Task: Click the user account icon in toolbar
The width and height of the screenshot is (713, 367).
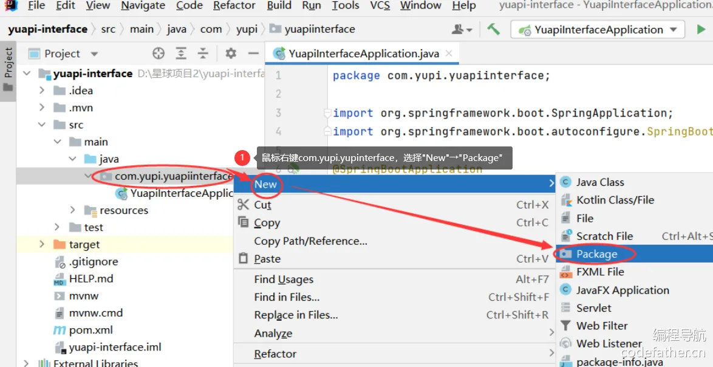Action: [x=462, y=30]
